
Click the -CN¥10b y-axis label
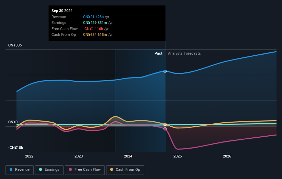15,148
